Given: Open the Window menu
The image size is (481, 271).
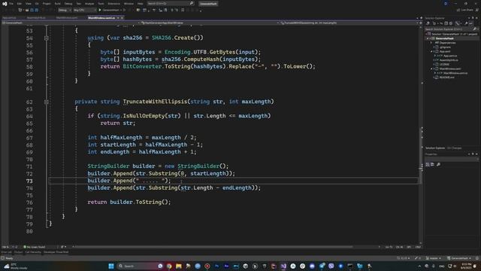Looking at the screenshot, I should coord(129,3).
